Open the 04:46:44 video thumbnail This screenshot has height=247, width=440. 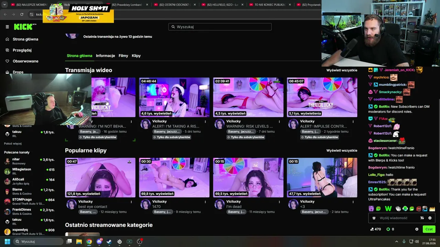[174, 97]
